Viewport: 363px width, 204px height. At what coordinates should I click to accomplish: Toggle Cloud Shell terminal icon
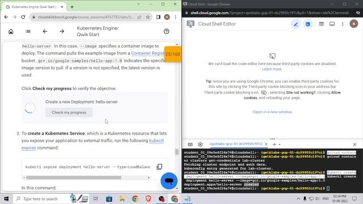click(307, 24)
